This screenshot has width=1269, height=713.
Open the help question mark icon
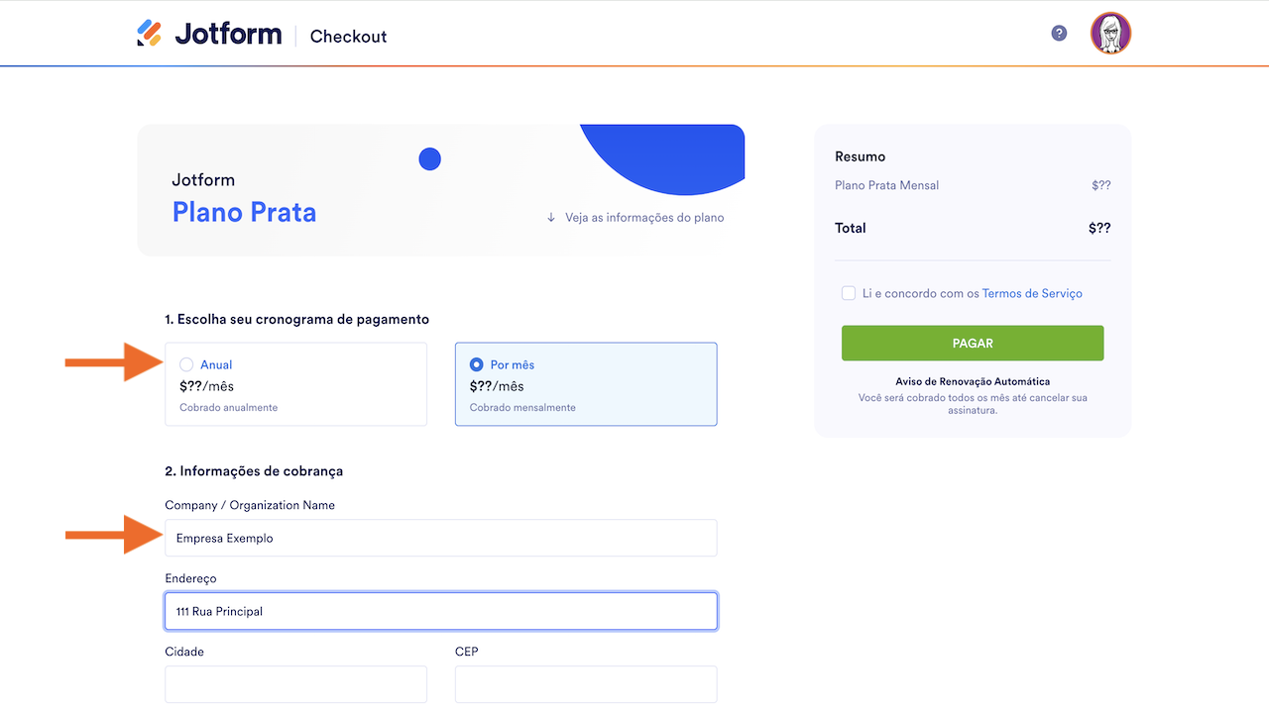tap(1059, 34)
